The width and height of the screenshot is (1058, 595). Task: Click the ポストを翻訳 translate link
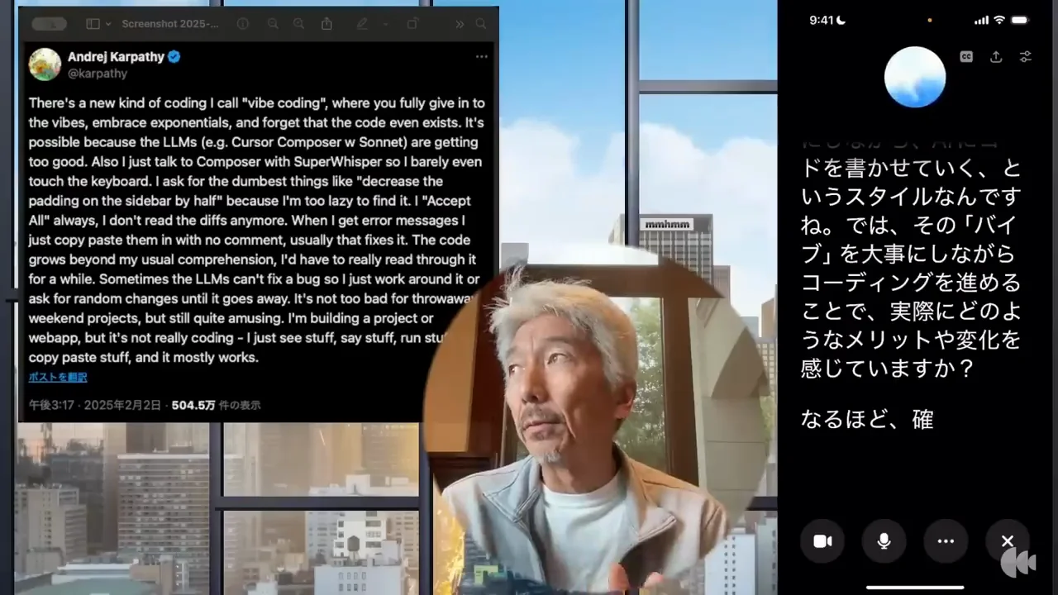58,377
